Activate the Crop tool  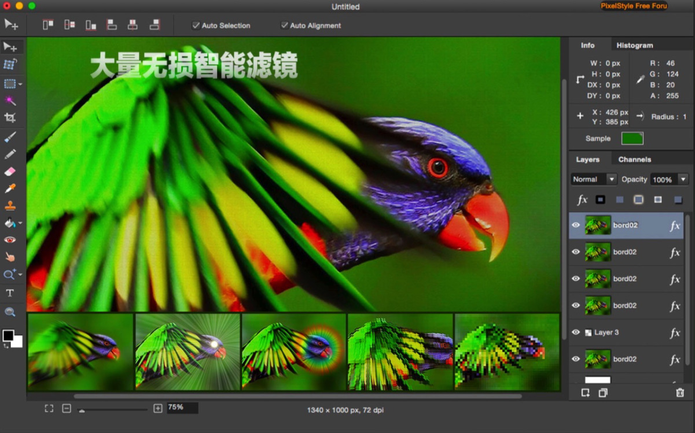[x=10, y=117]
